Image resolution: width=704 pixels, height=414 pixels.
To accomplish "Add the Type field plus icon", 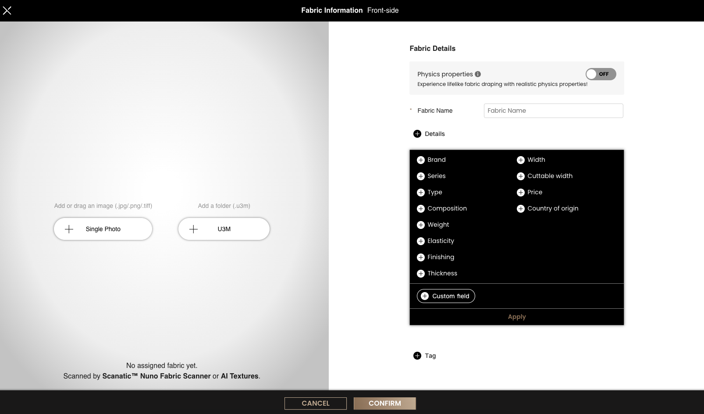I will pos(421,193).
